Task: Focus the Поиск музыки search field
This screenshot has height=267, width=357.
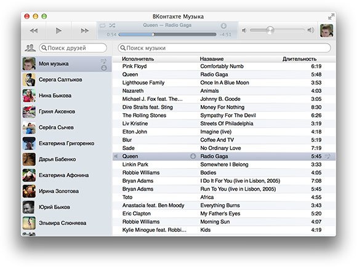Action: pos(224,48)
